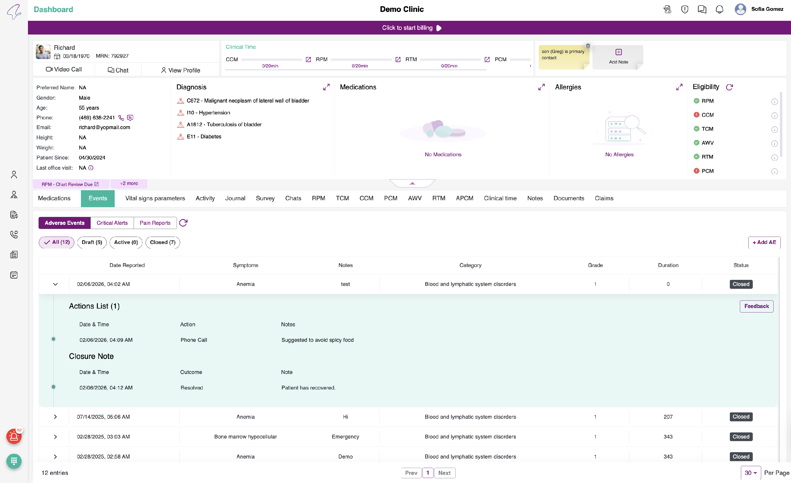Open the green apps grid launcher icon
Image resolution: width=791 pixels, height=483 pixels.
click(14, 461)
